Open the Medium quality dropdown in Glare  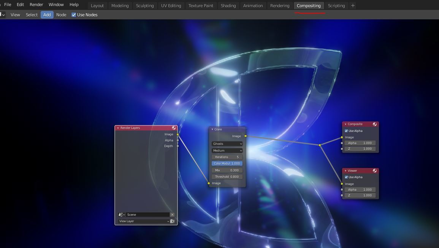pyautogui.click(x=227, y=151)
